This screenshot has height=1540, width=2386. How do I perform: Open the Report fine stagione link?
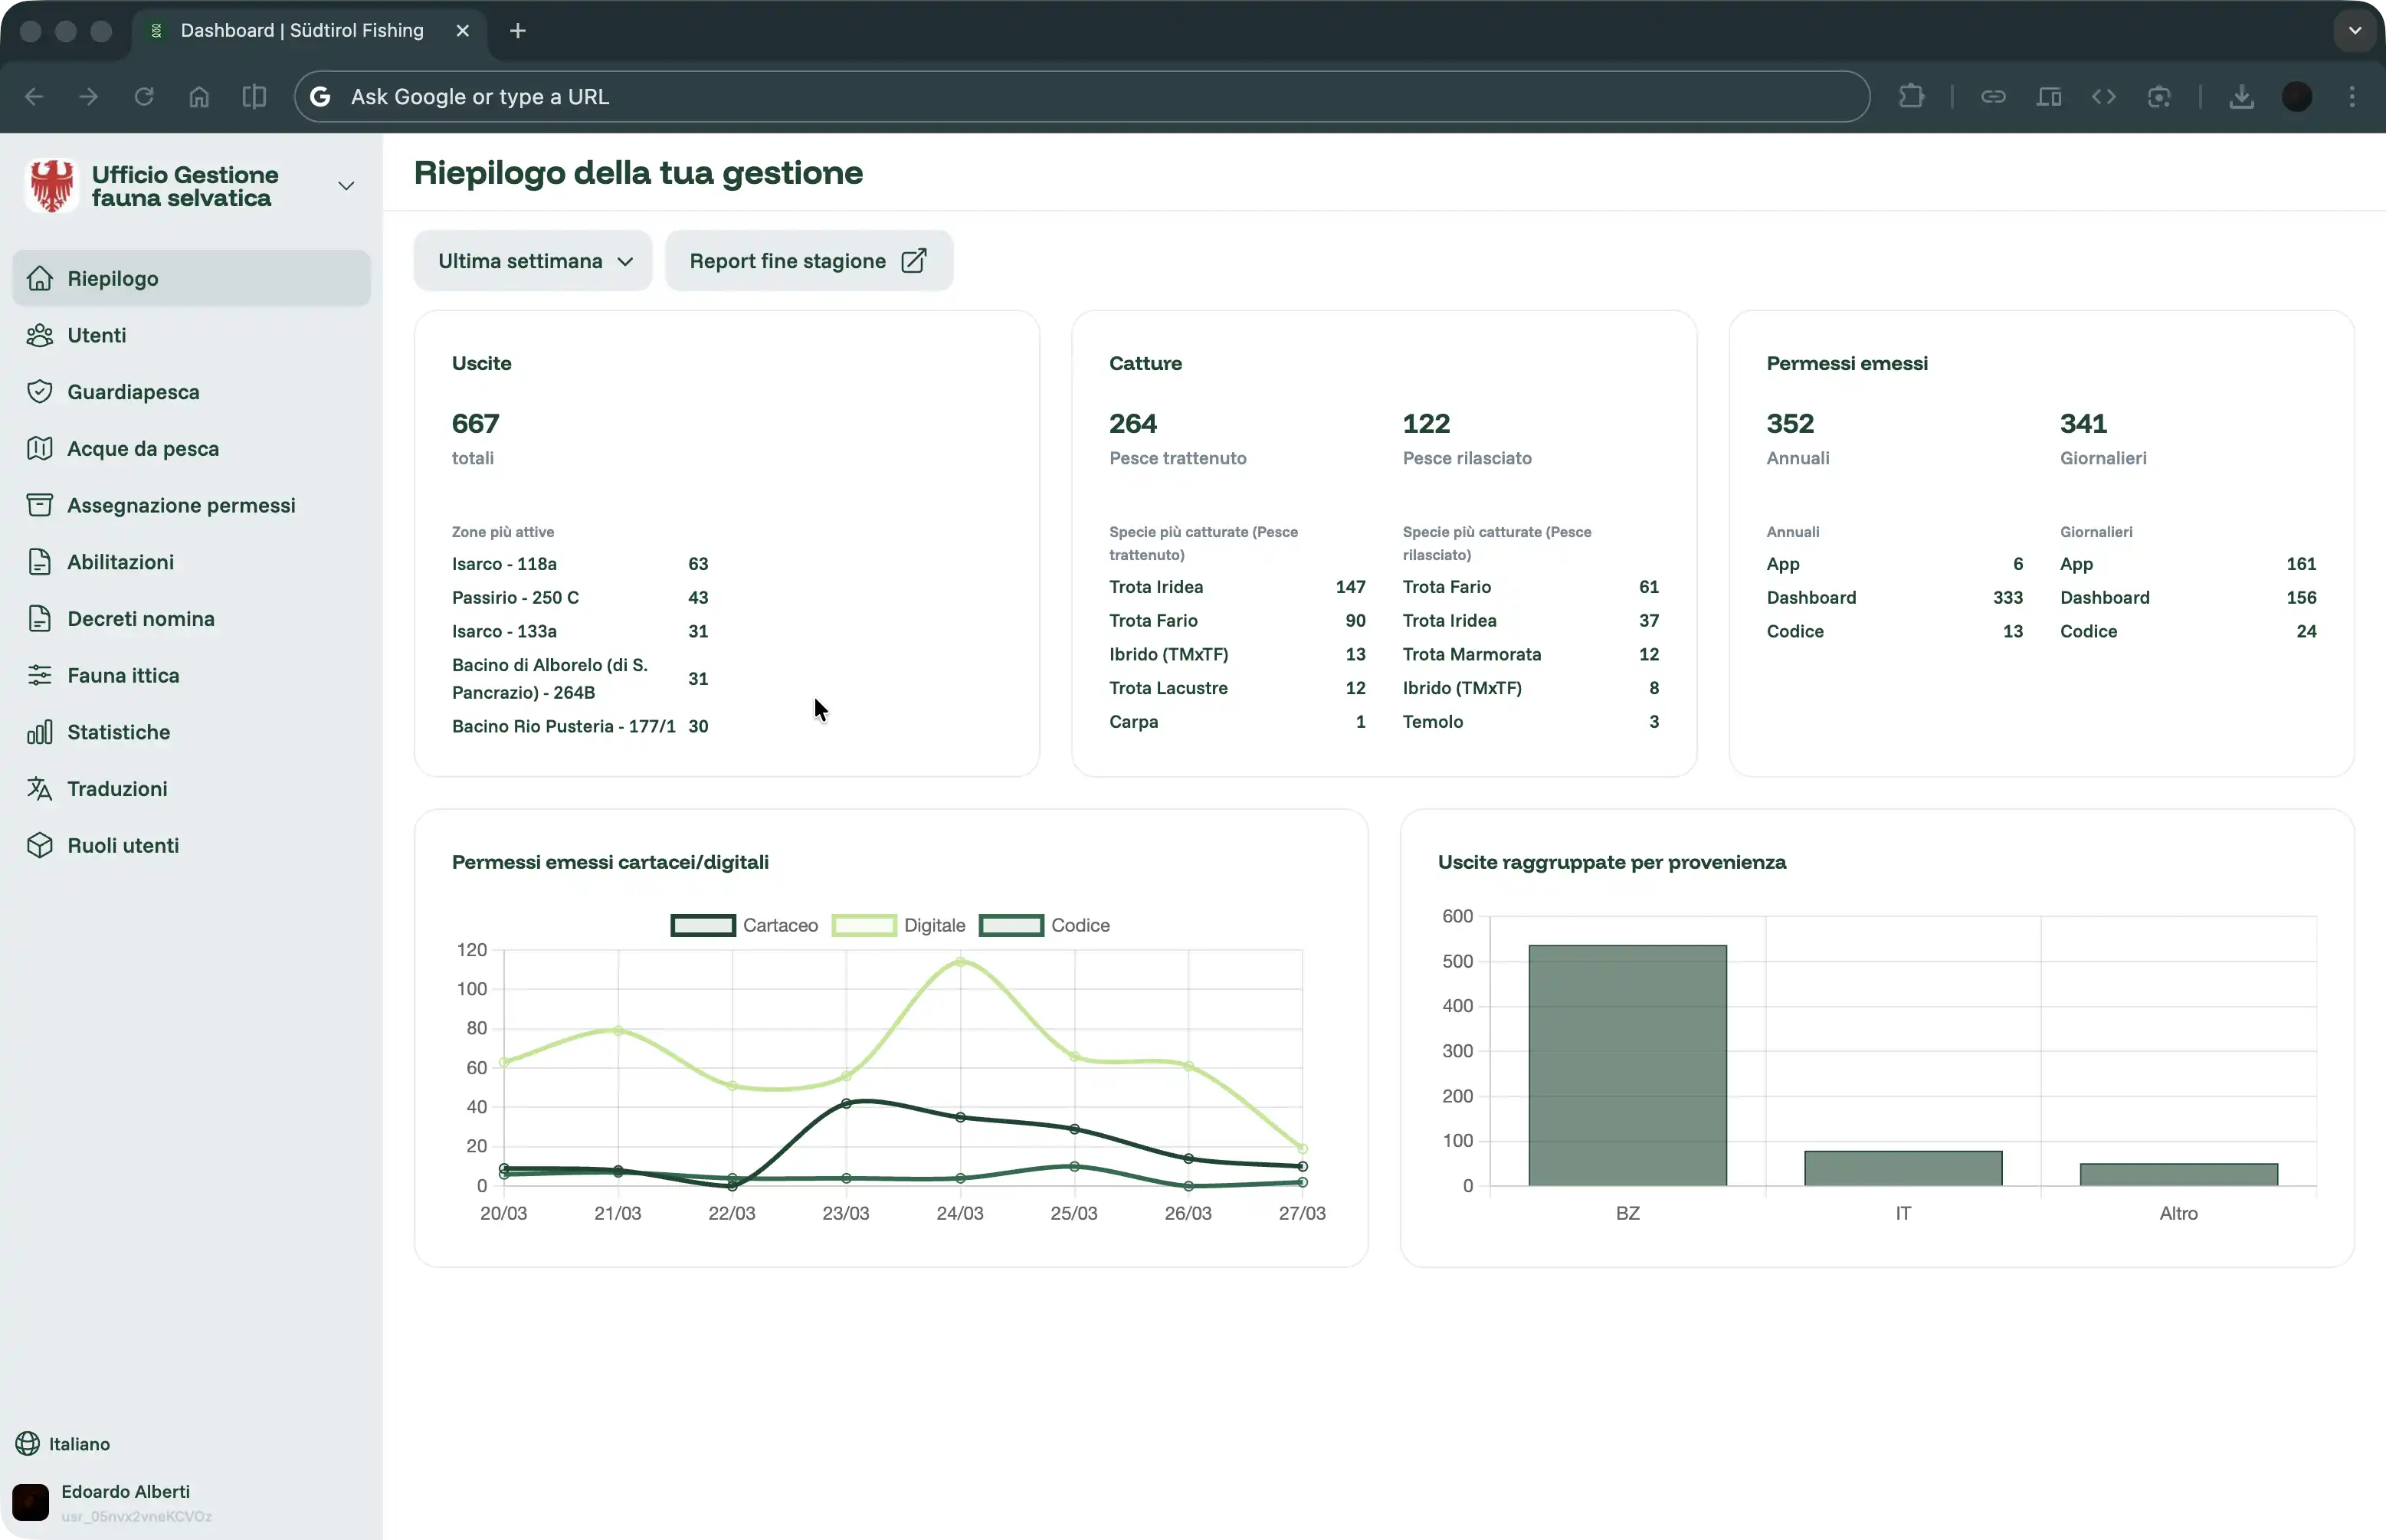(x=808, y=261)
